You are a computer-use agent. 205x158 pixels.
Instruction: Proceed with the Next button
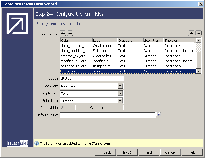[127, 152]
